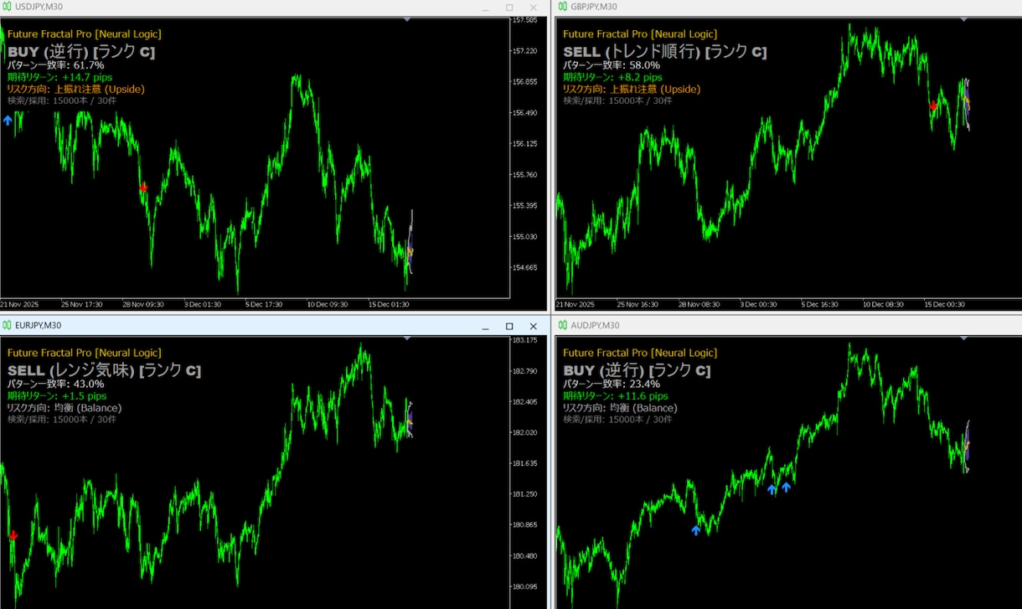Select the leftmost blue up arrow on AUDJPY chart
This screenshot has height=609, width=1022.
coord(696,529)
